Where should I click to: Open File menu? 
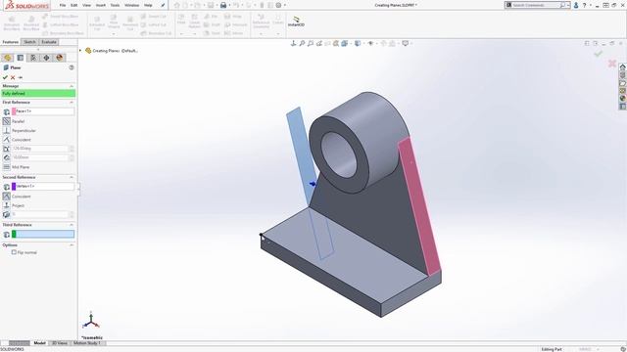click(x=63, y=5)
